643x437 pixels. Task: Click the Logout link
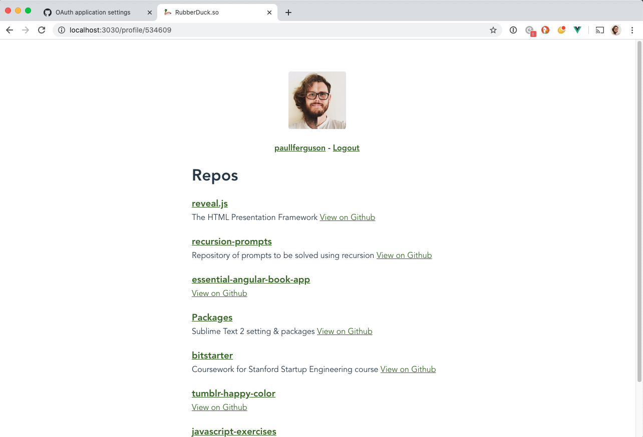[346, 148]
